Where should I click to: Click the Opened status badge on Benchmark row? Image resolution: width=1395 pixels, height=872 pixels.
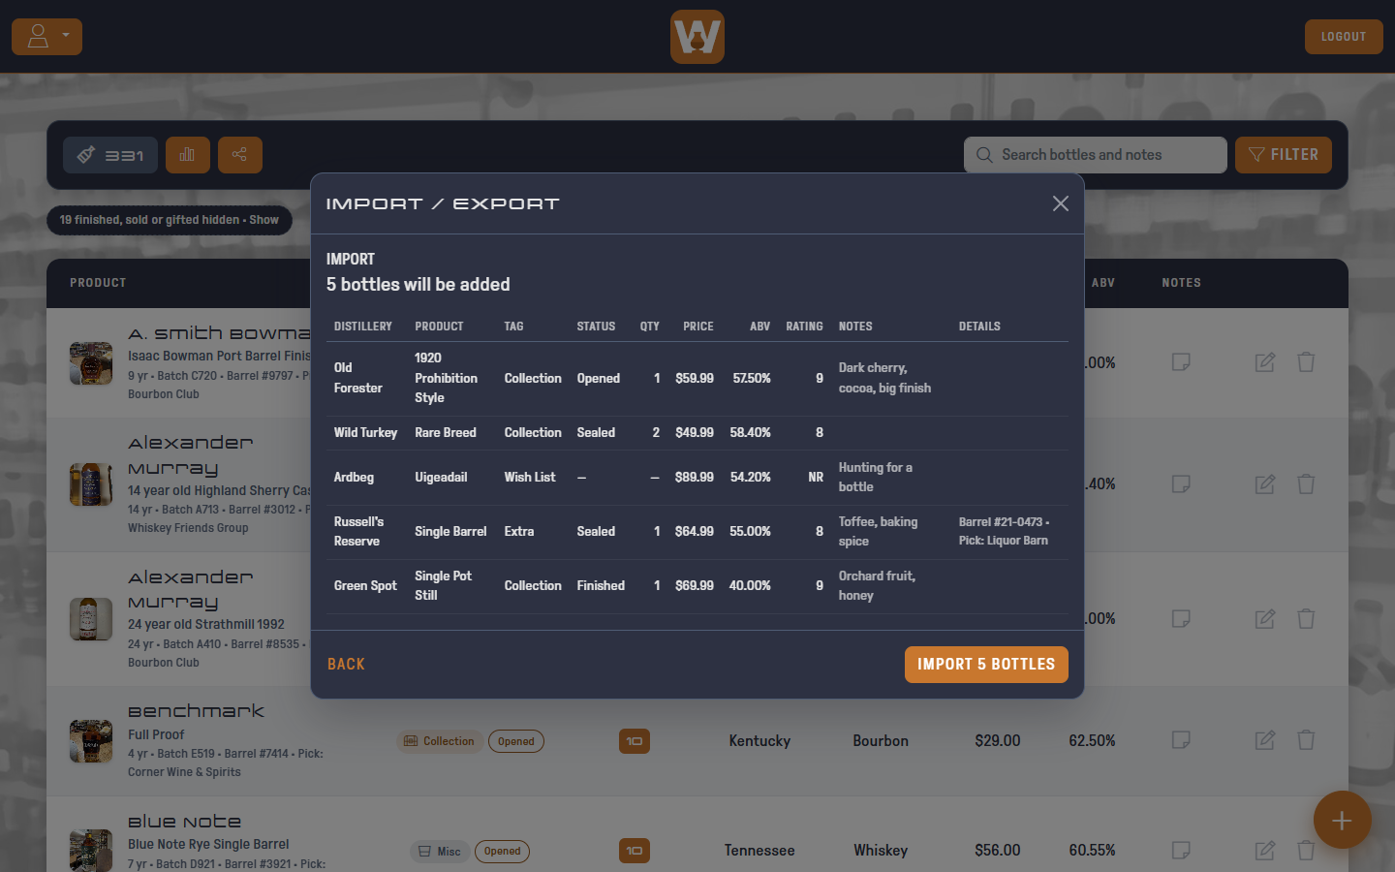[516, 742]
